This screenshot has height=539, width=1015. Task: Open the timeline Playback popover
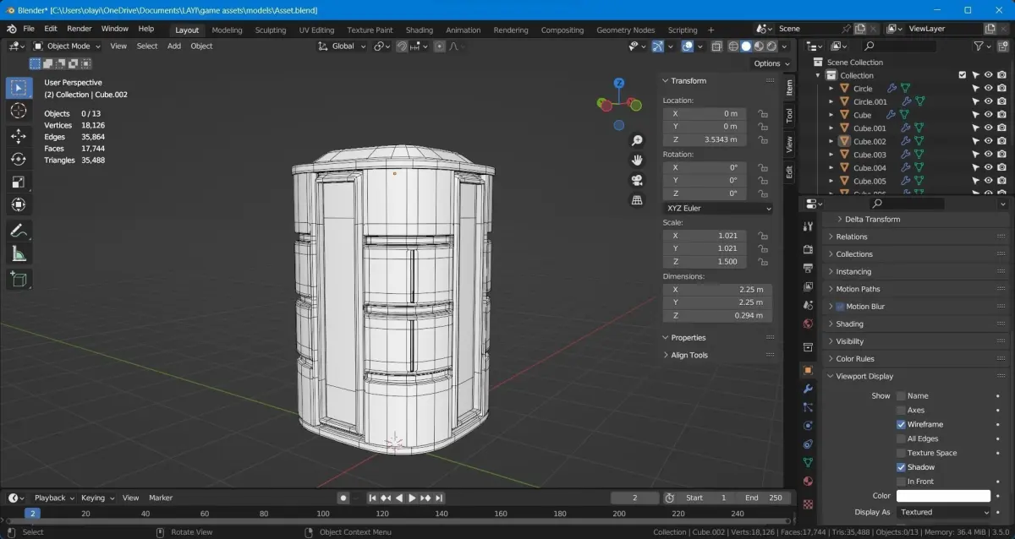pyautogui.click(x=54, y=498)
